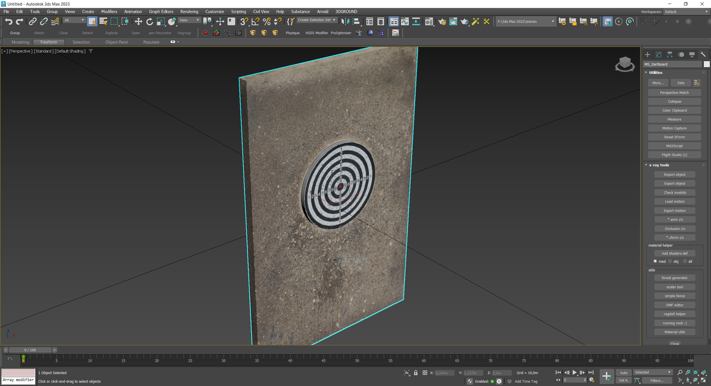The image size is (711, 386).
Task: Open the Create tab plus icon
Action: [x=648, y=54]
